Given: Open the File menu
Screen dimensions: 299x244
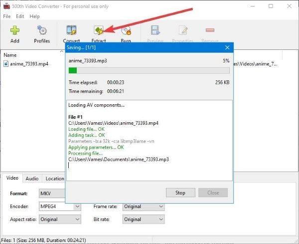Looking at the screenshot, I should point(6,16).
